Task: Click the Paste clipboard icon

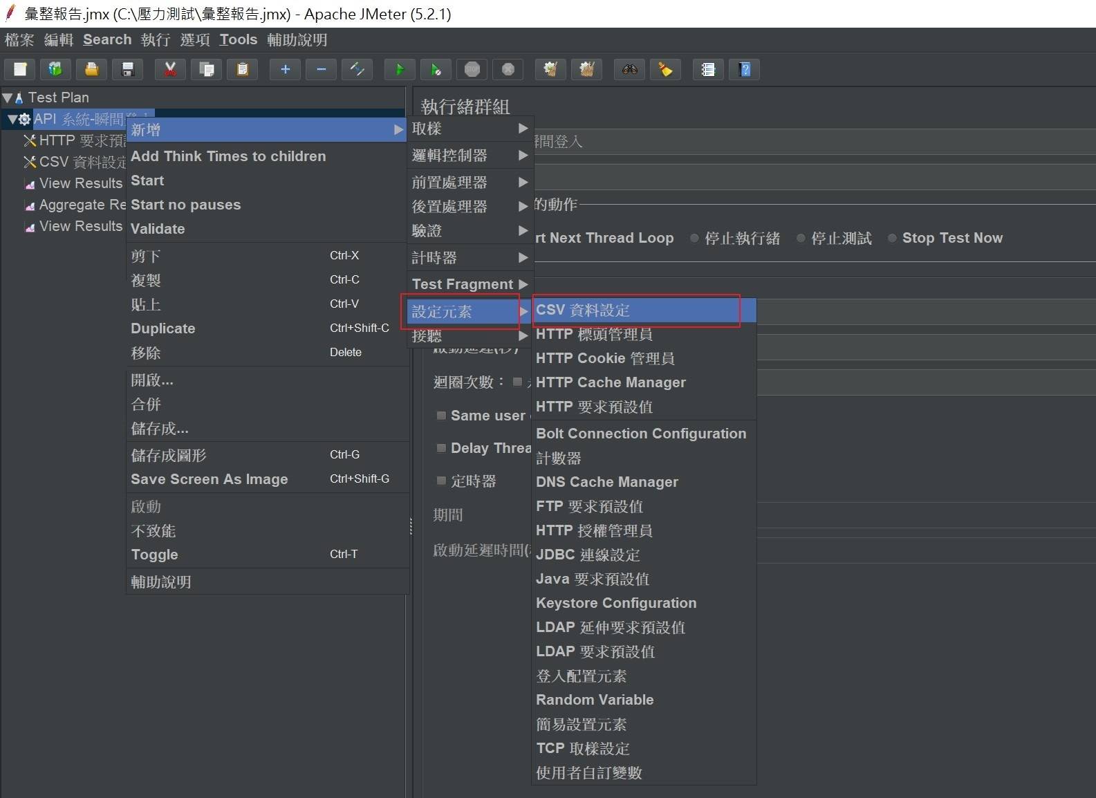Action: [242, 69]
